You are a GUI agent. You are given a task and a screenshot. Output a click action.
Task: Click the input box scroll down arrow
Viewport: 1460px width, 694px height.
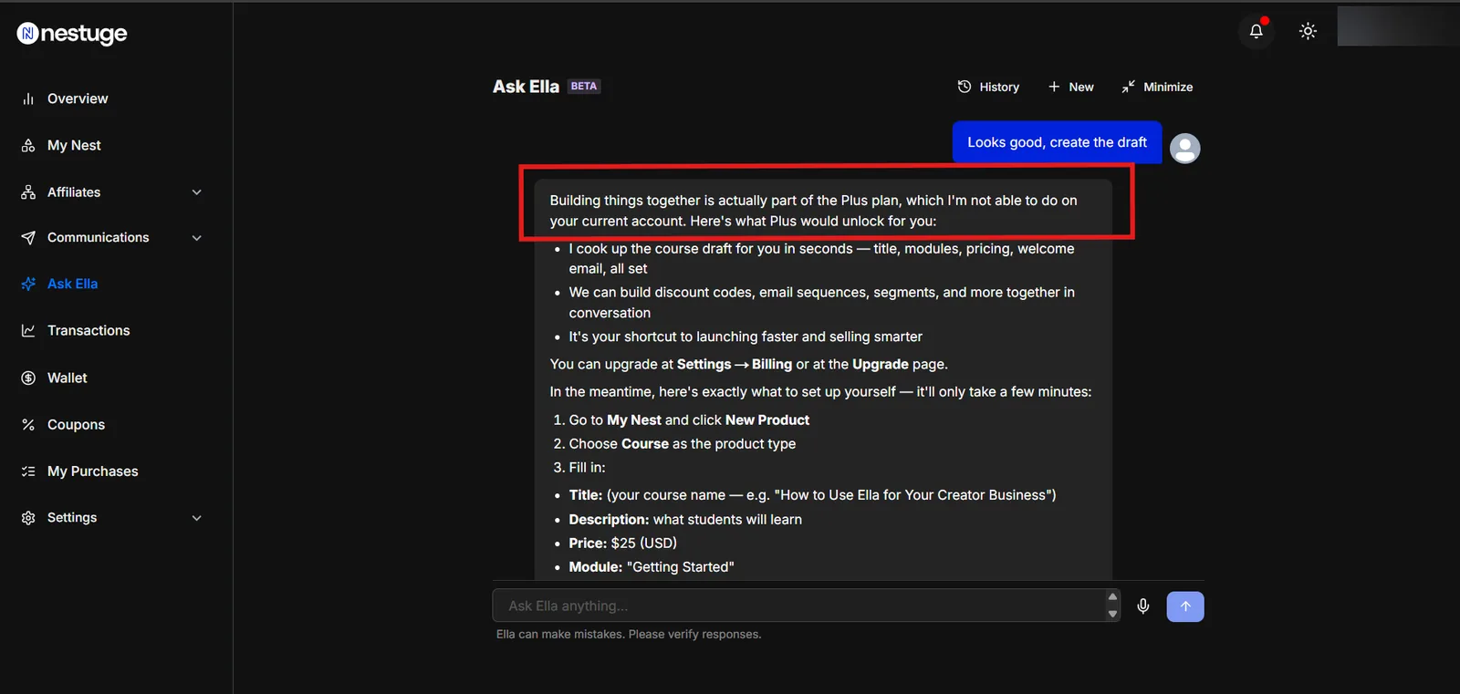point(1112,614)
